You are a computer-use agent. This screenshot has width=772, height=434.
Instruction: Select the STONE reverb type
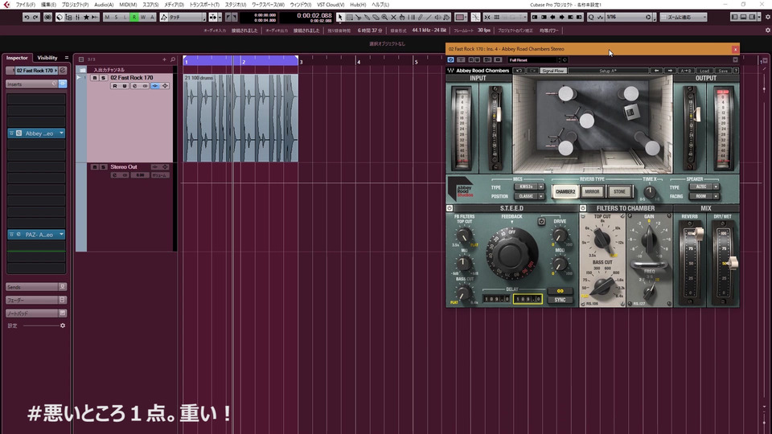point(619,191)
